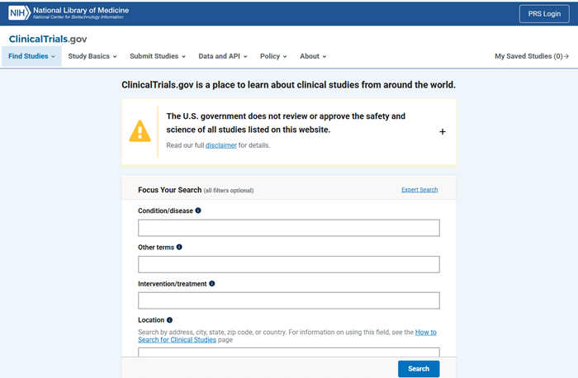Open My Saved Studies (0) link

(532, 56)
